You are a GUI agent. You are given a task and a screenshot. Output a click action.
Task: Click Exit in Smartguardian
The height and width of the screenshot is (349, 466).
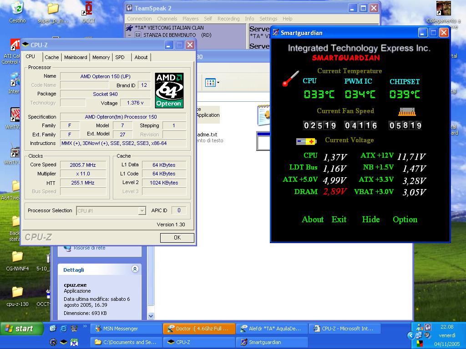click(339, 219)
